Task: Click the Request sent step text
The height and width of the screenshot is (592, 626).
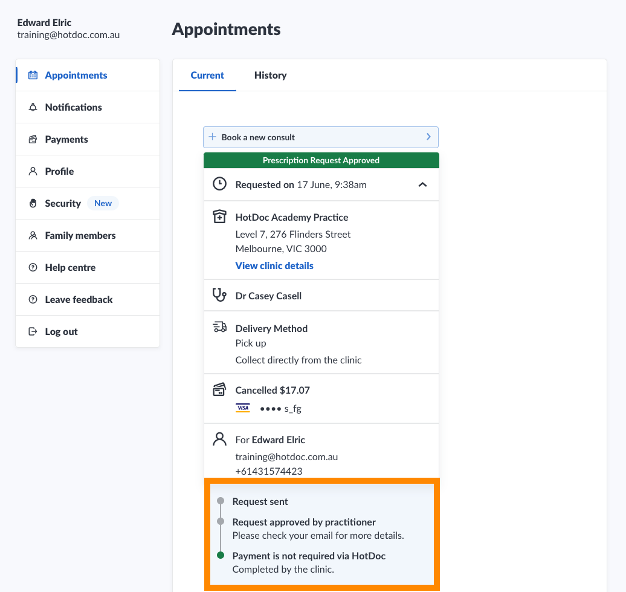Action: coord(260,501)
